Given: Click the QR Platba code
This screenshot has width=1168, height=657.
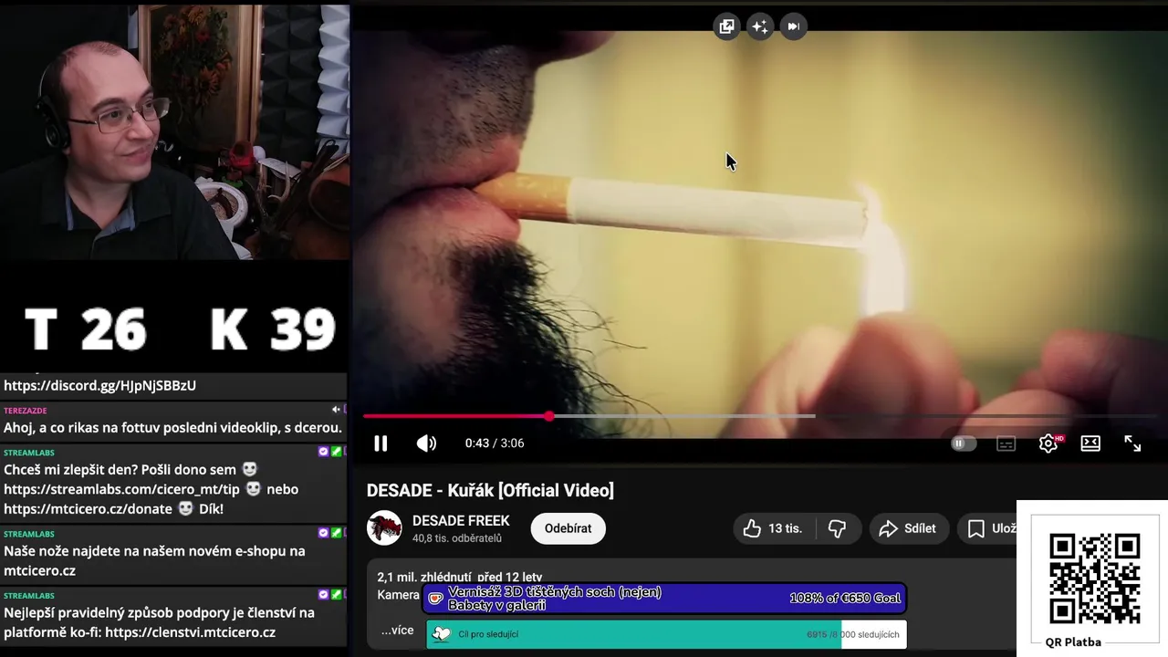Looking at the screenshot, I should coord(1094,579).
